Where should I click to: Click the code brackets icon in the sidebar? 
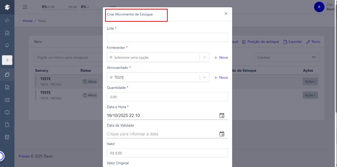click(x=7, y=20)
